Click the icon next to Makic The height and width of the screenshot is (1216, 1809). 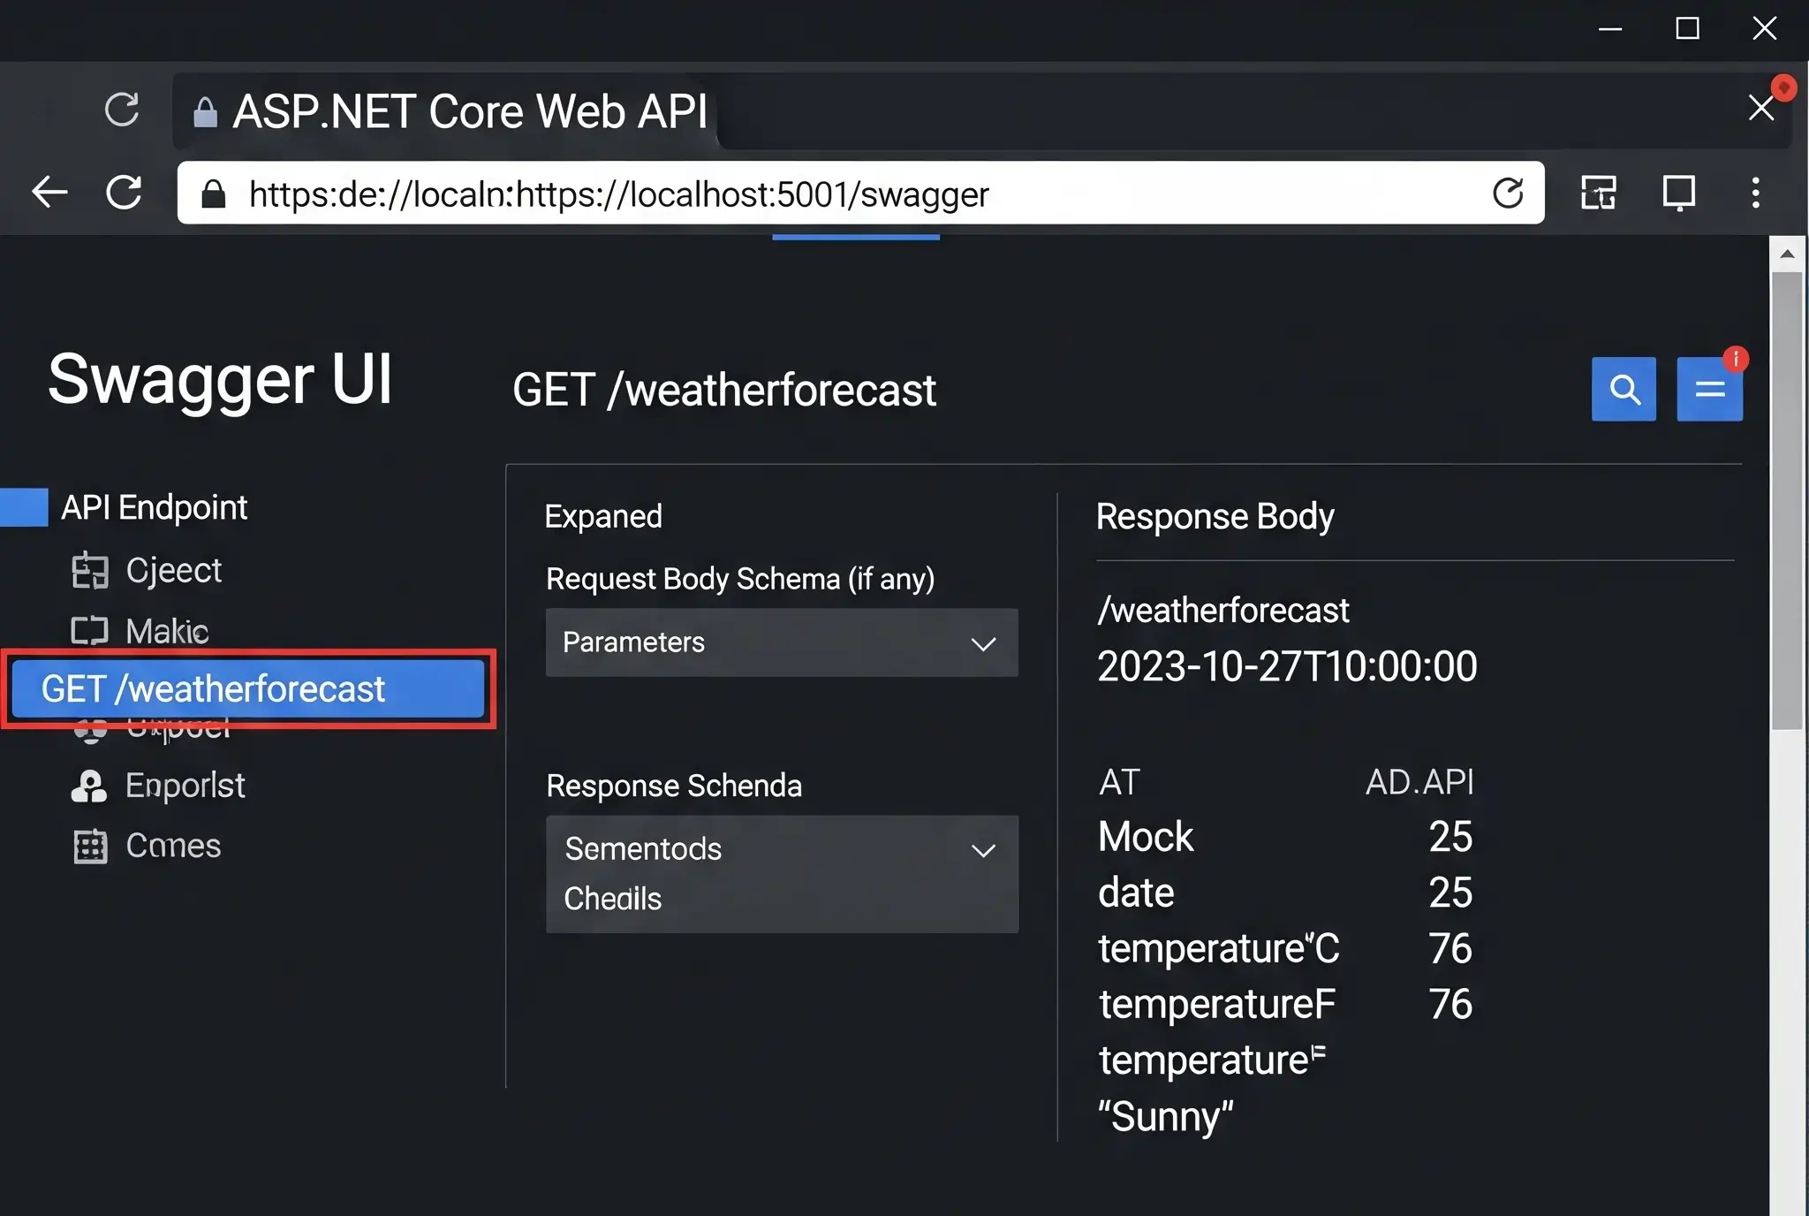(x=89, y=631)
